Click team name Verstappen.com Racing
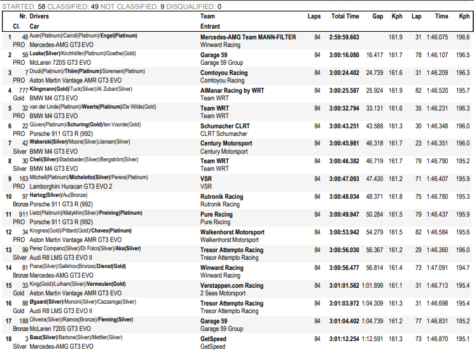The image size is (474, 350). point(232,286)
